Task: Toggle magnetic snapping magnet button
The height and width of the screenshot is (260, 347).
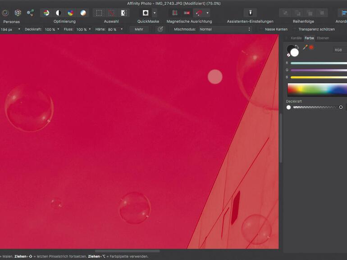Action: pos(198,13)
